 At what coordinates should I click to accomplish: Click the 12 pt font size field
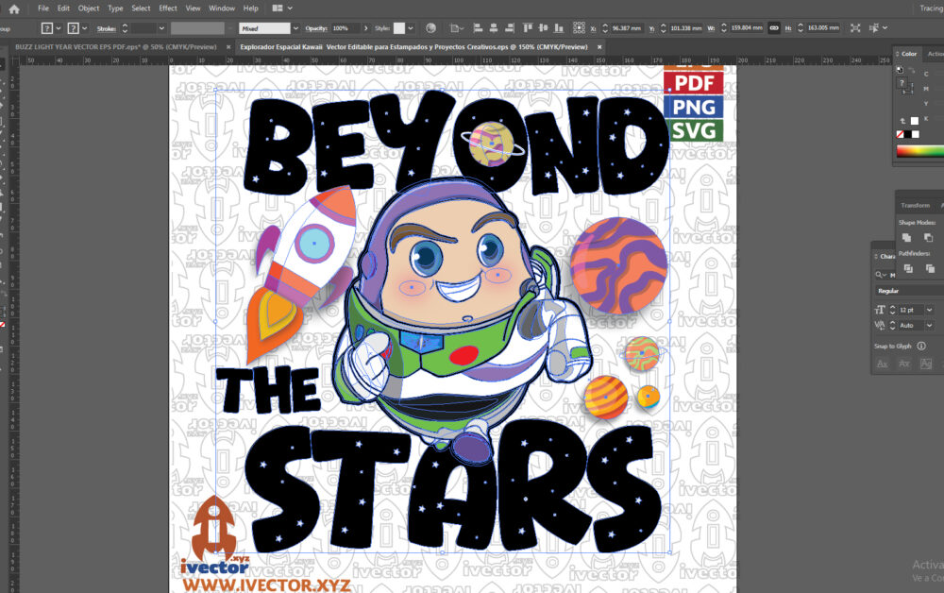[911, 310]
